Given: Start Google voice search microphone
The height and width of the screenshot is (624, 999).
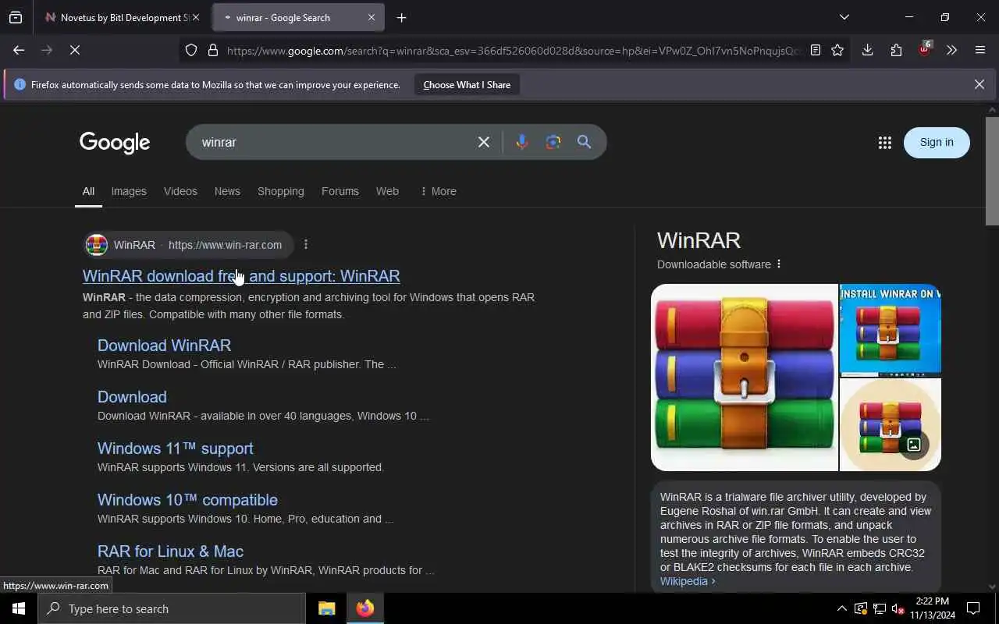Looking at the screenshot, I should point(522,142).
